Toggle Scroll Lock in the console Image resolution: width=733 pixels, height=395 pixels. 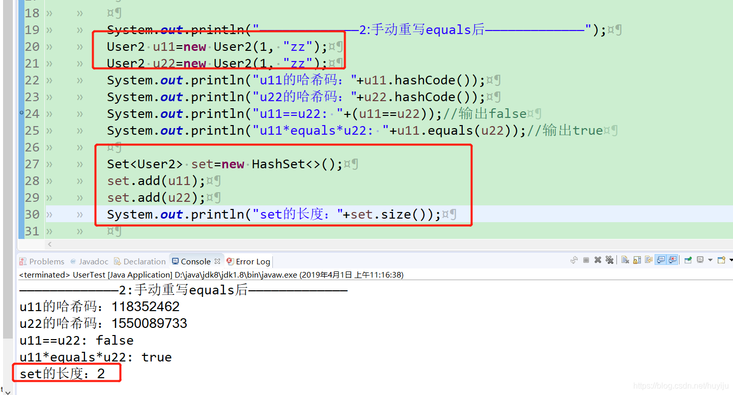636,260
